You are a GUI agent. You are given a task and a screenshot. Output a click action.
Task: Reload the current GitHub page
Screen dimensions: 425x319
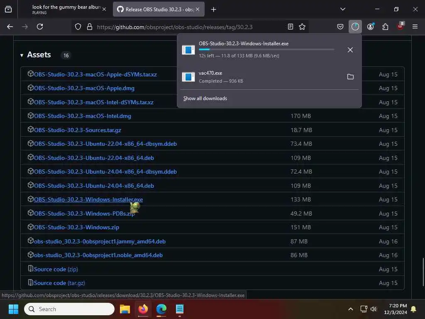(x=40, y=27)
